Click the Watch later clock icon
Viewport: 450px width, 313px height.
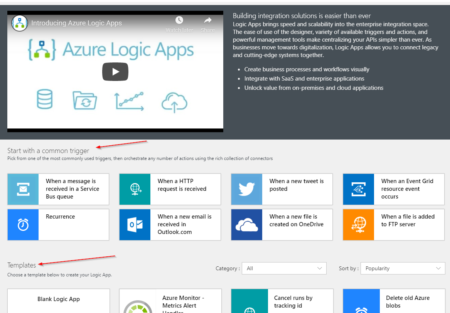179,20
